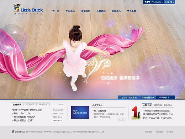185x139 pixels.
Task: Go to 首页 in the navigation
Action: point(55,11)
